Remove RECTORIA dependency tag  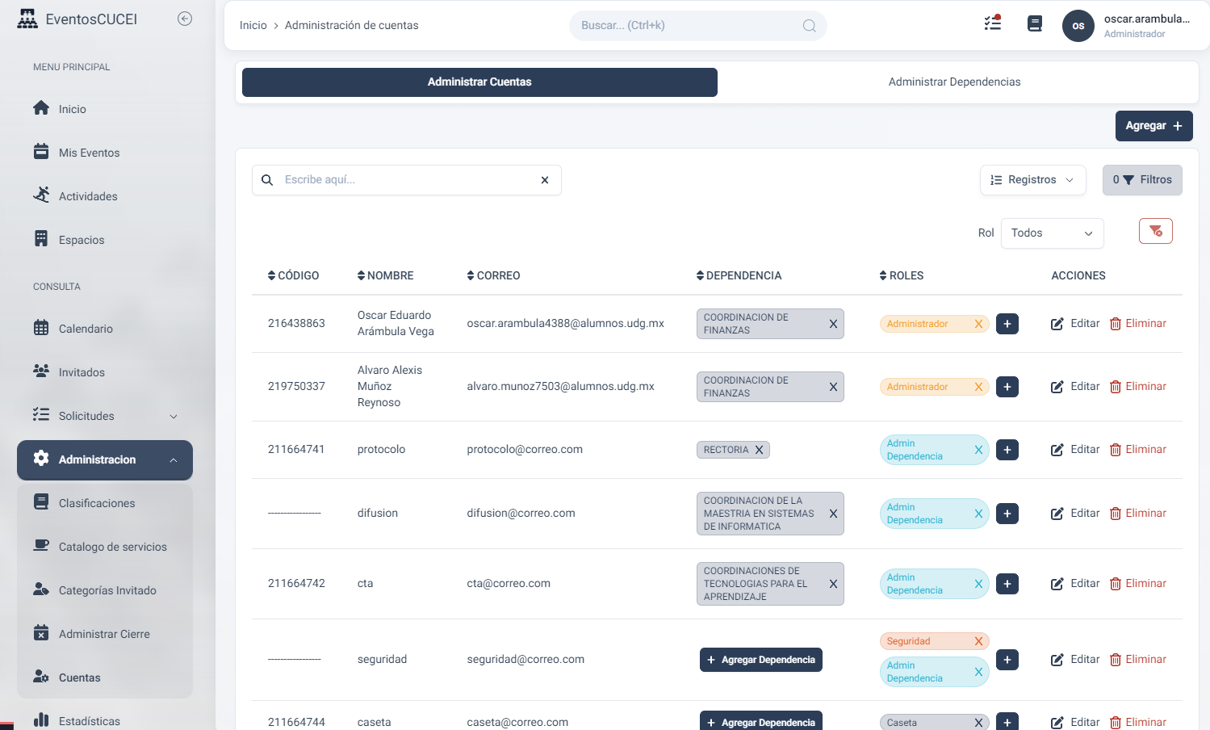point(759,450)
